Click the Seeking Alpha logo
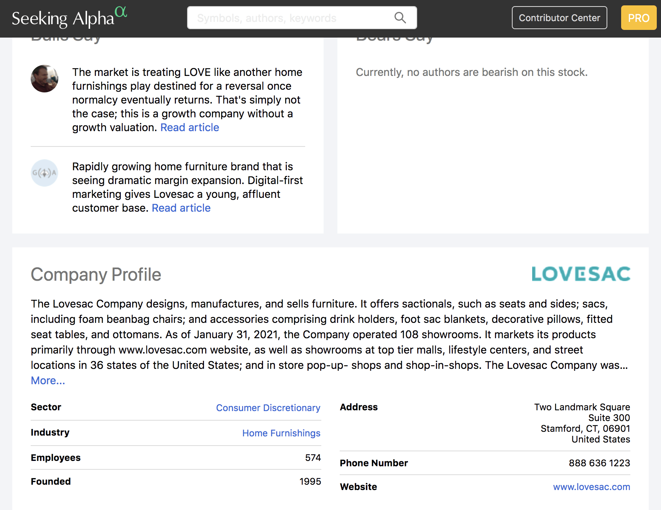 click(x=69, y=18)
